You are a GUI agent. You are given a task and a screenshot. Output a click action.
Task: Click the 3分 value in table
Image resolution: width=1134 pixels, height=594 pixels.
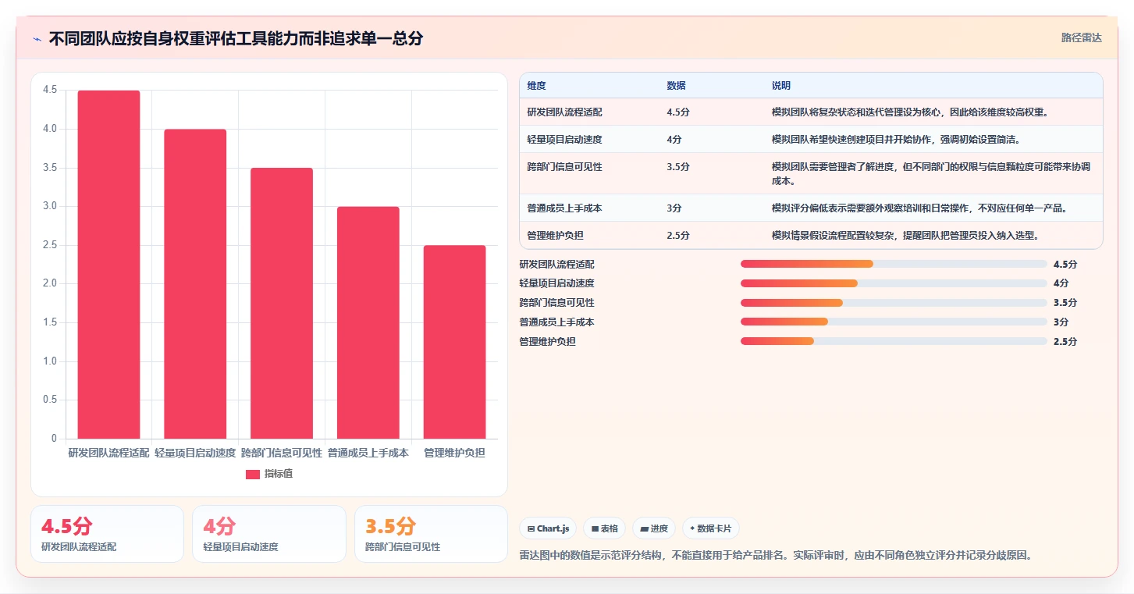click(x=674, y=208)
